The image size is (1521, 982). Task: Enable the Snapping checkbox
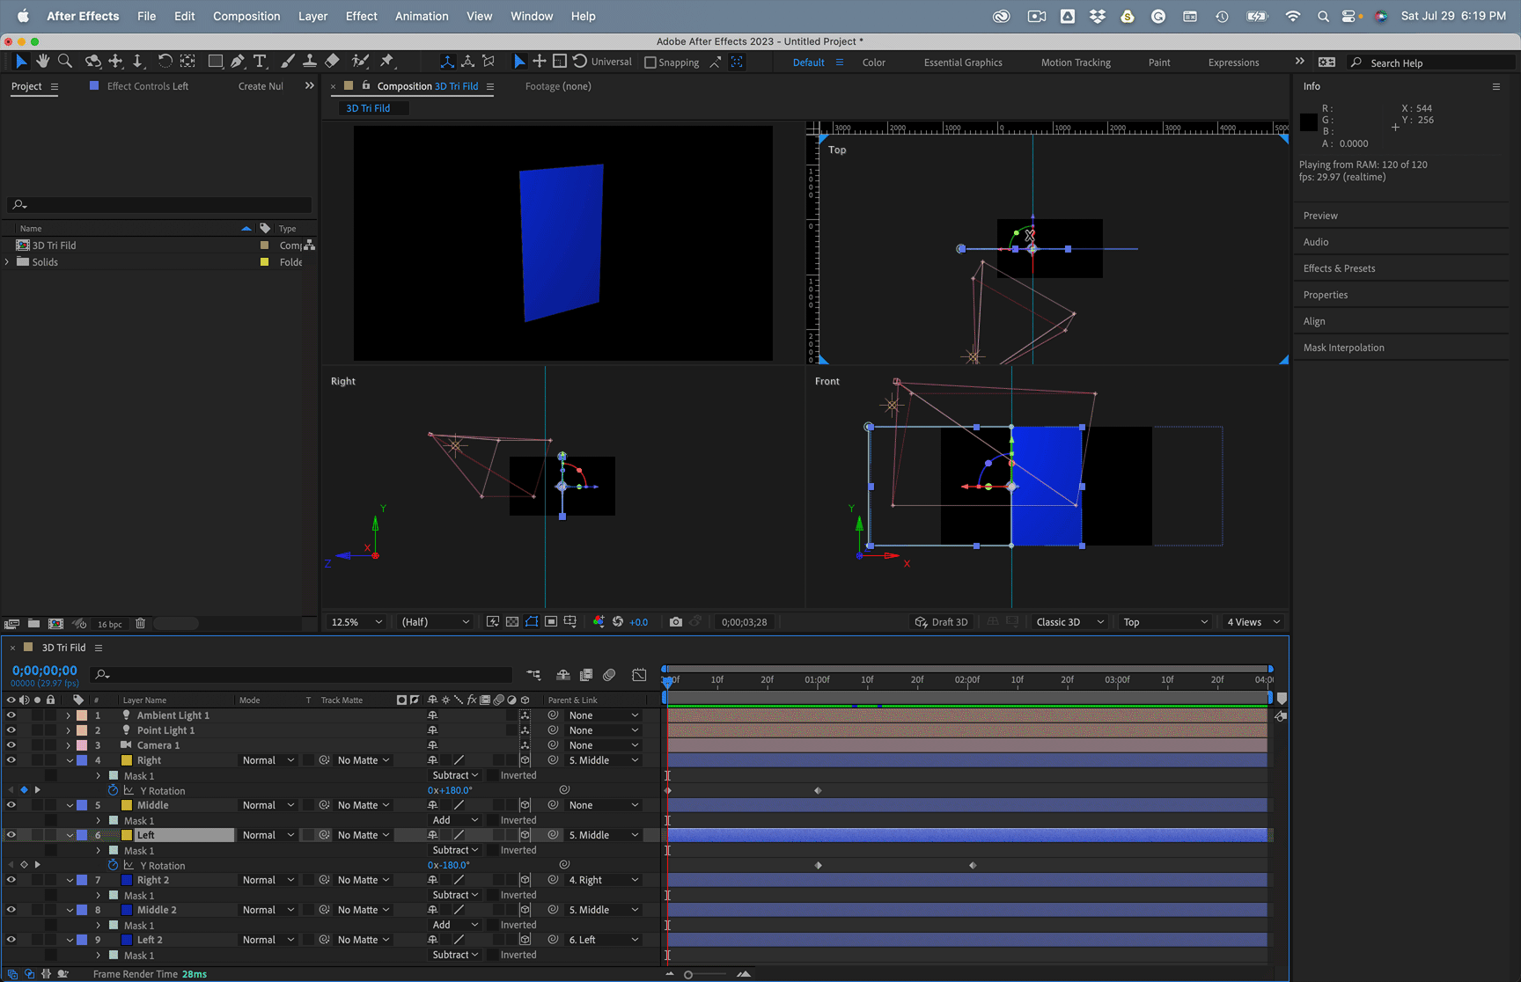[650, 62]
